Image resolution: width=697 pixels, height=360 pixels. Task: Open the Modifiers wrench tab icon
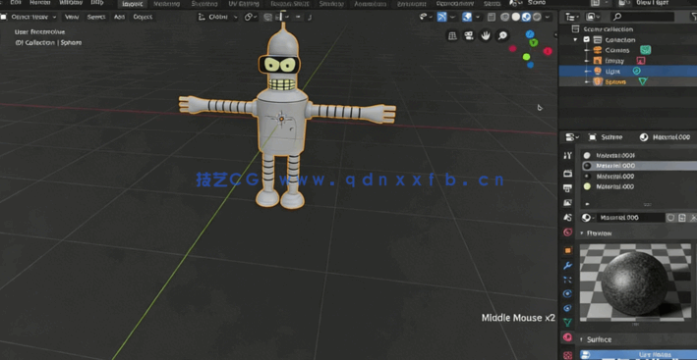click(x=567, y=266)
